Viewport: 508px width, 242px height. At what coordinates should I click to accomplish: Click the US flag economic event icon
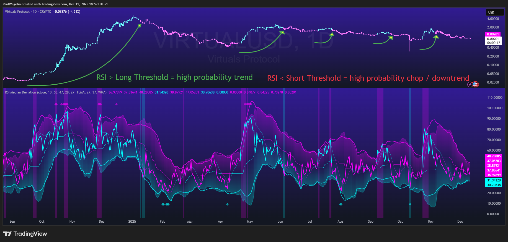475,84
